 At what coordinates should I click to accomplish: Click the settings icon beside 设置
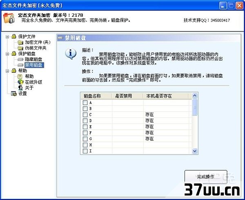click(14, 94)
